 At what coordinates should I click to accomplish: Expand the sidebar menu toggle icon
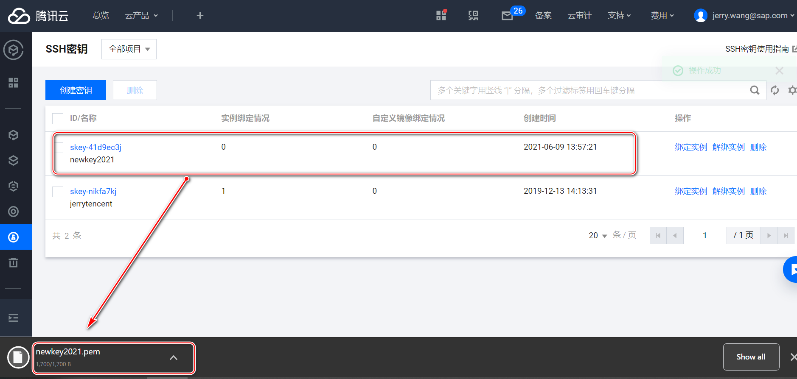coord(14,318)
